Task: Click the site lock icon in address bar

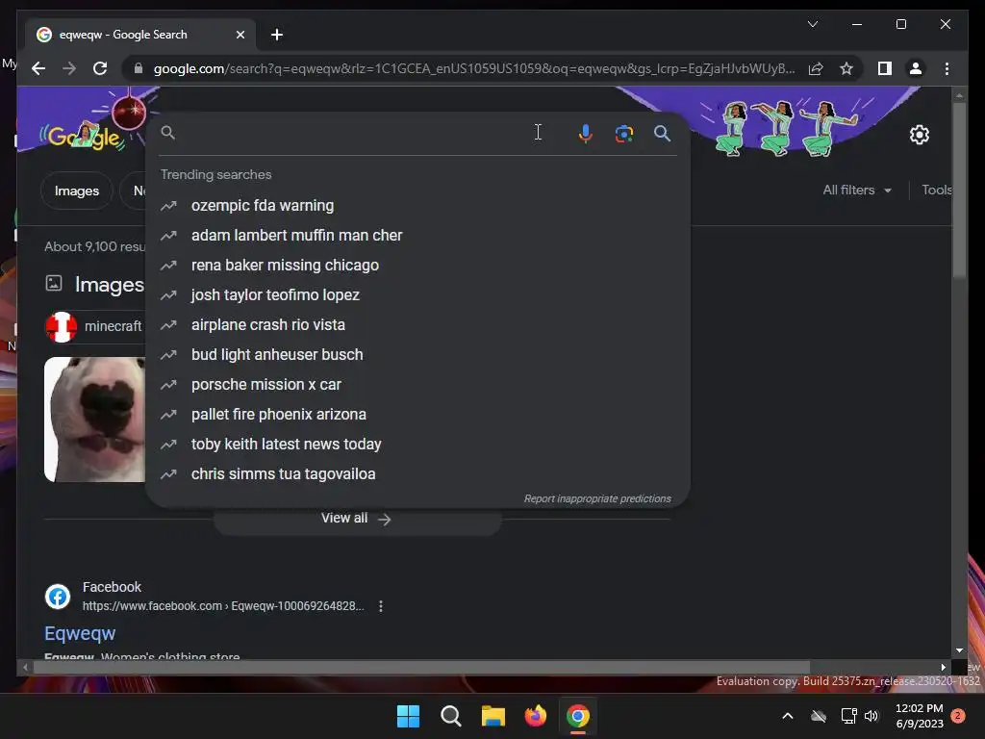Action: (x=139, y=68)
